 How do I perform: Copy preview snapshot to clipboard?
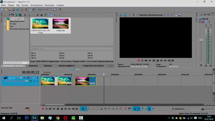(x=176, y=15)
